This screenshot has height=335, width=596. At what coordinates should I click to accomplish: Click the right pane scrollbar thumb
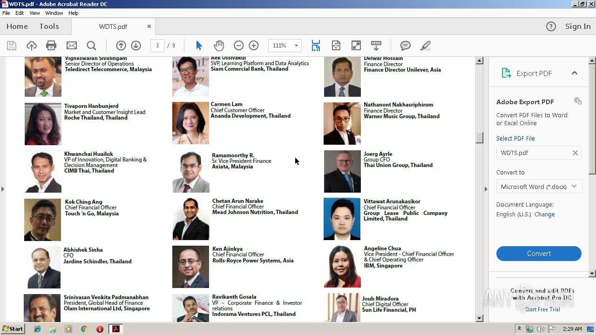click(592, 120)
